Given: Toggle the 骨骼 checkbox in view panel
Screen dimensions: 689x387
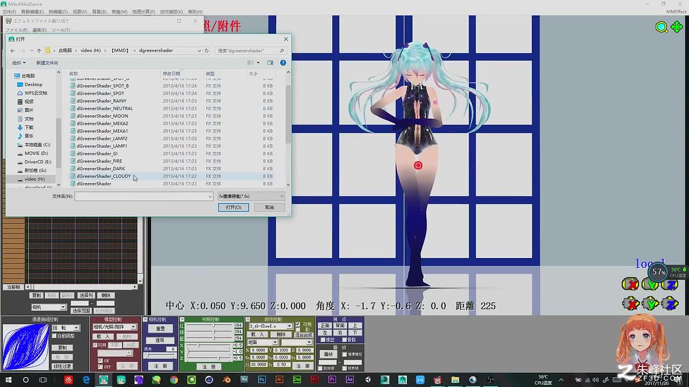Looking at the screenshot, I should 344,340.
